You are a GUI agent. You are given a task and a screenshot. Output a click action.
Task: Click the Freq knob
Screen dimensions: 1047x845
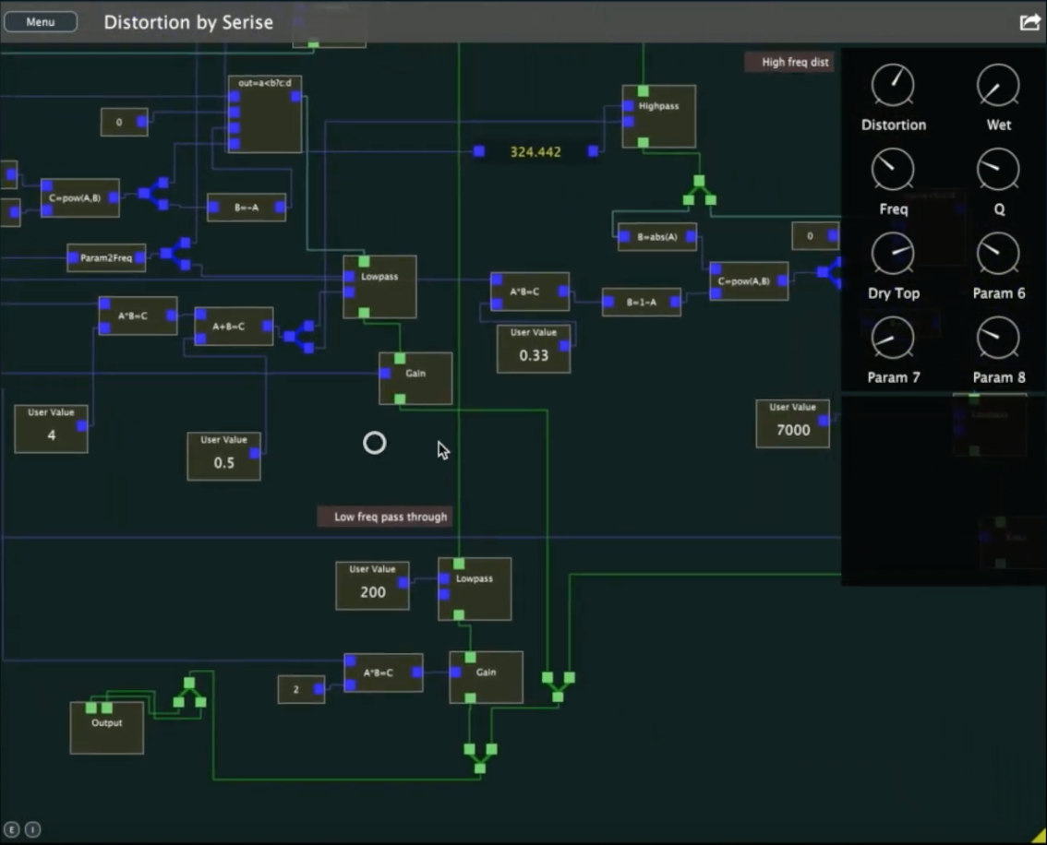pos(893,170)
